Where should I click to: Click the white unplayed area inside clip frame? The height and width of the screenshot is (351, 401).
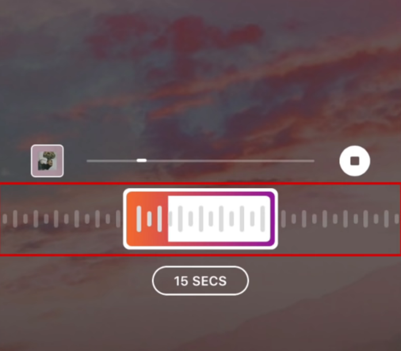[219, 219]
